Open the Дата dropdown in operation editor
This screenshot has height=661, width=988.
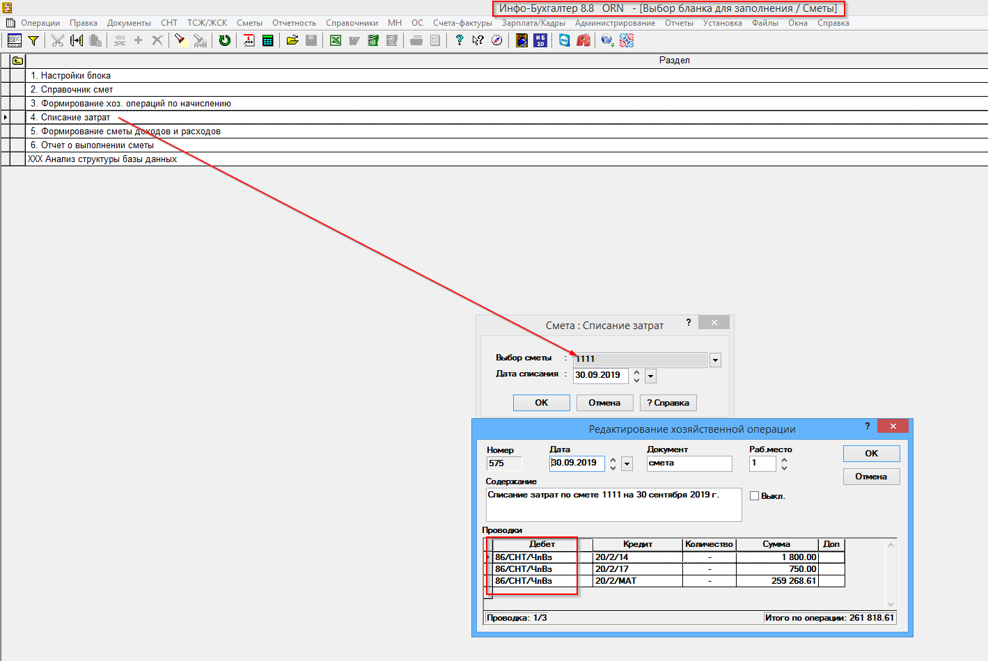point(627,464)
